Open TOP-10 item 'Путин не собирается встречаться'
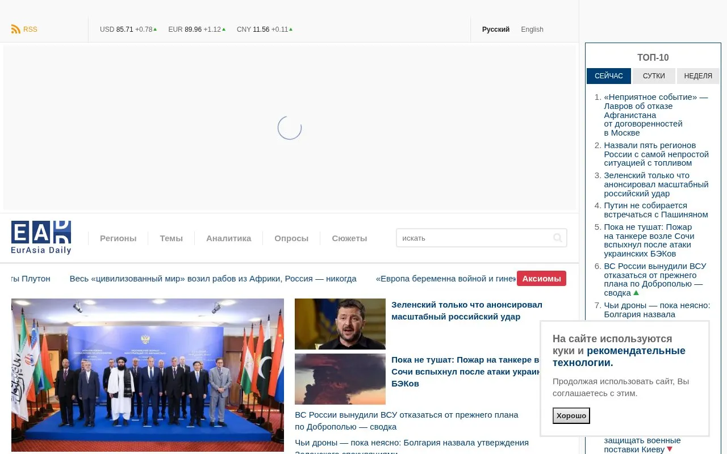The height and width of the screenshot is (454, 727). 656,210
